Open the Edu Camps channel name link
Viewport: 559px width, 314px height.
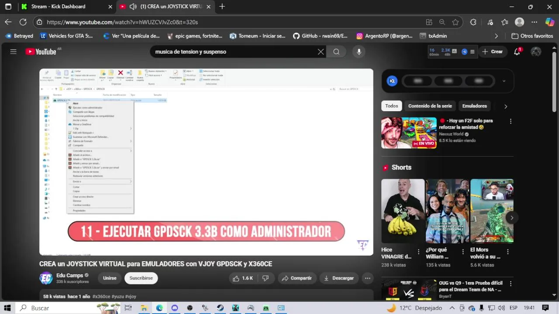[x=69, y=275]
